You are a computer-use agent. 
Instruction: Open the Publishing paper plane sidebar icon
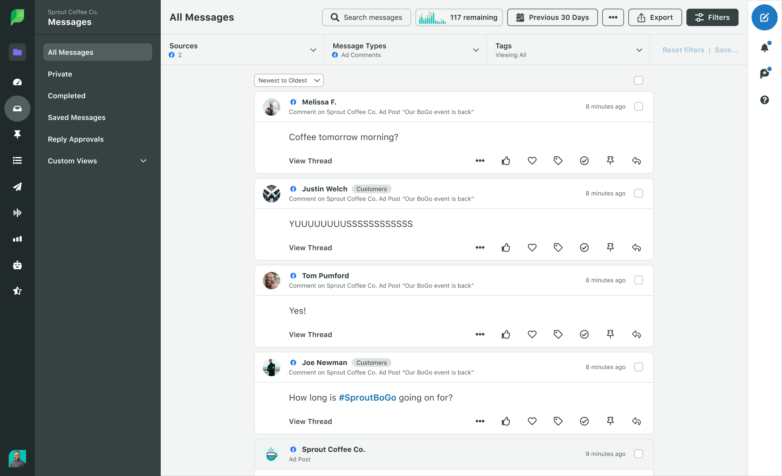click(17, 187)
